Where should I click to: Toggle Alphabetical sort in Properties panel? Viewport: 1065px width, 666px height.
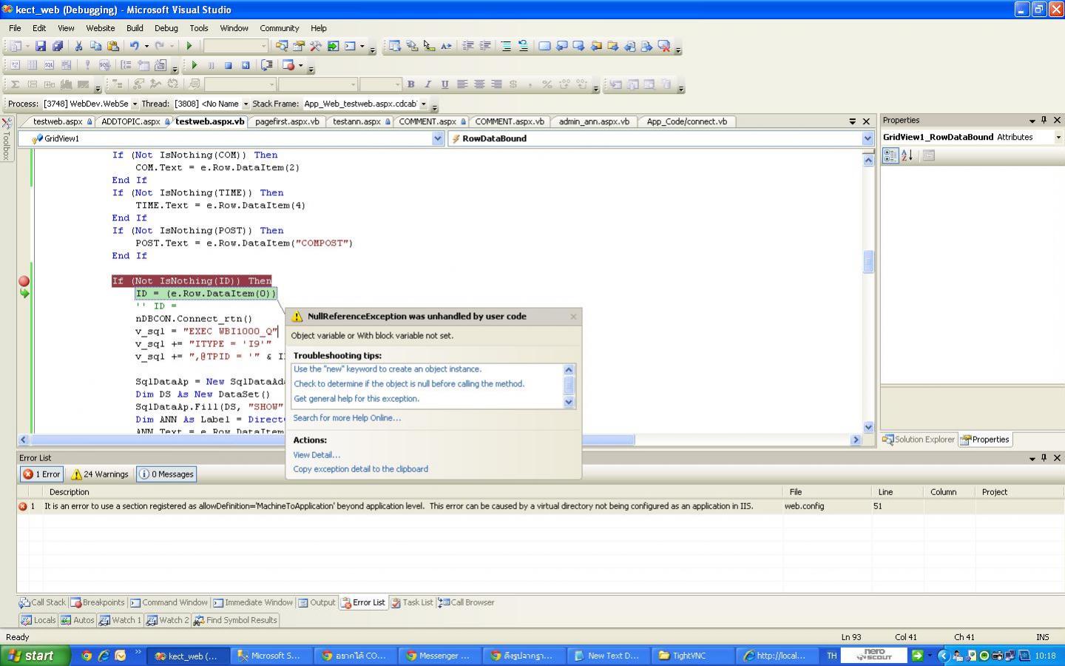[x=907, y=155]
